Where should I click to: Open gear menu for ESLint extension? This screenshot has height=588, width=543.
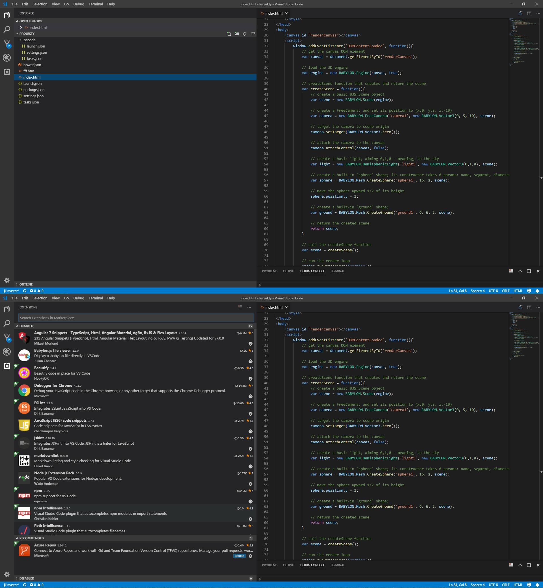tap(250, 414)
